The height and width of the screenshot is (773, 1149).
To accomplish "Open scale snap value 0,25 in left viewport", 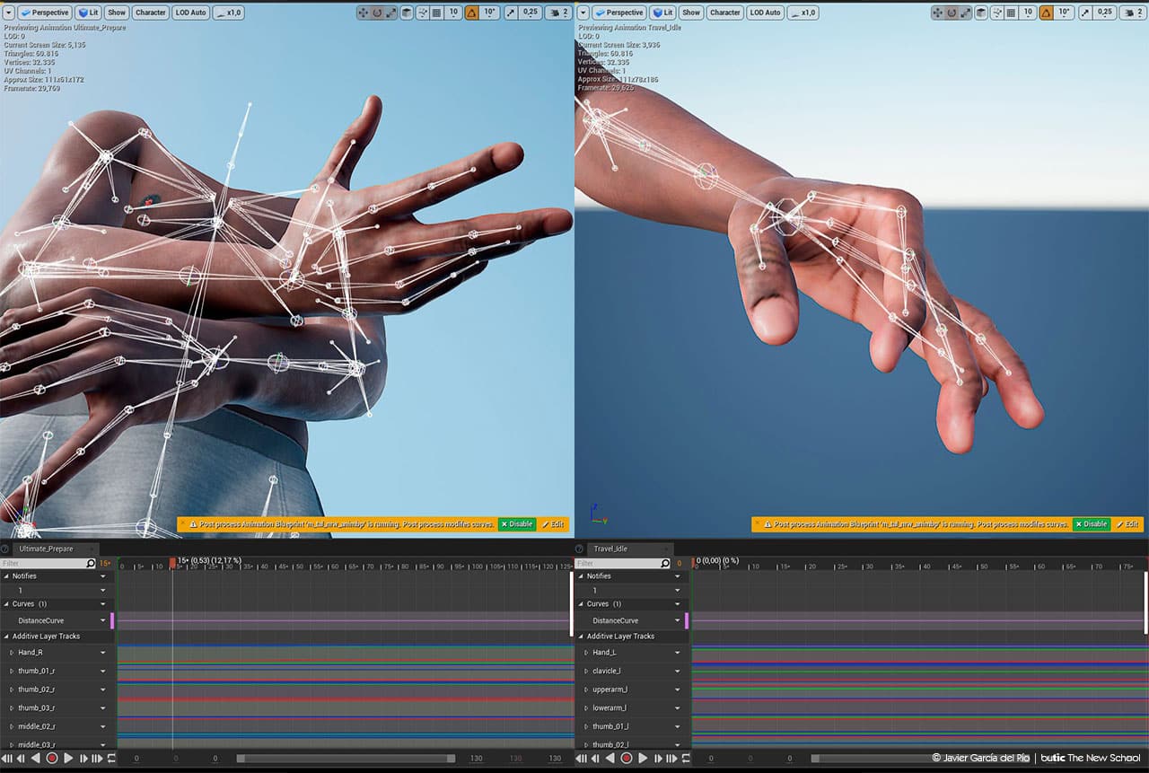I will [530, 13].
